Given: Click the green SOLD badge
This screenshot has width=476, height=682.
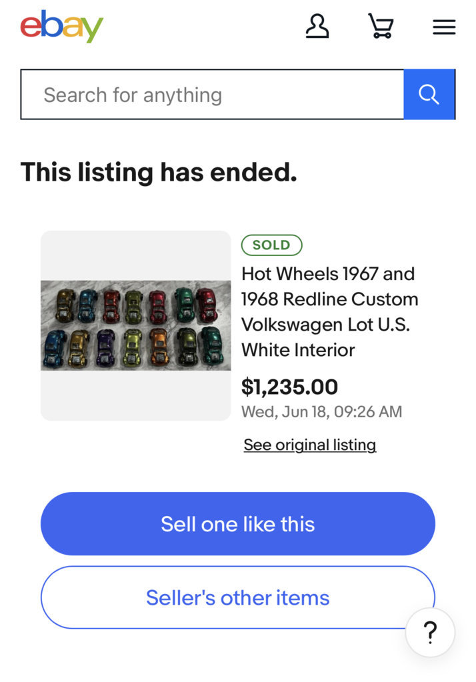Looking at the screenshot, I should 271,245.
